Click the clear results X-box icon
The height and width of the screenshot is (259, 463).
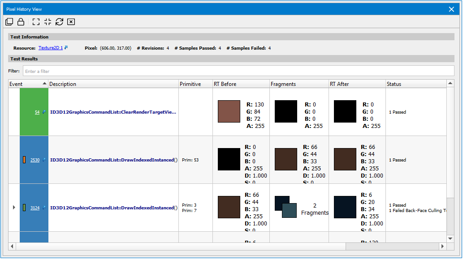[71, 22]
